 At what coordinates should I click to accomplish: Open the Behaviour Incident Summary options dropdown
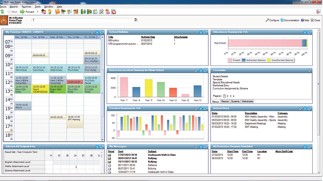point(201,70)
